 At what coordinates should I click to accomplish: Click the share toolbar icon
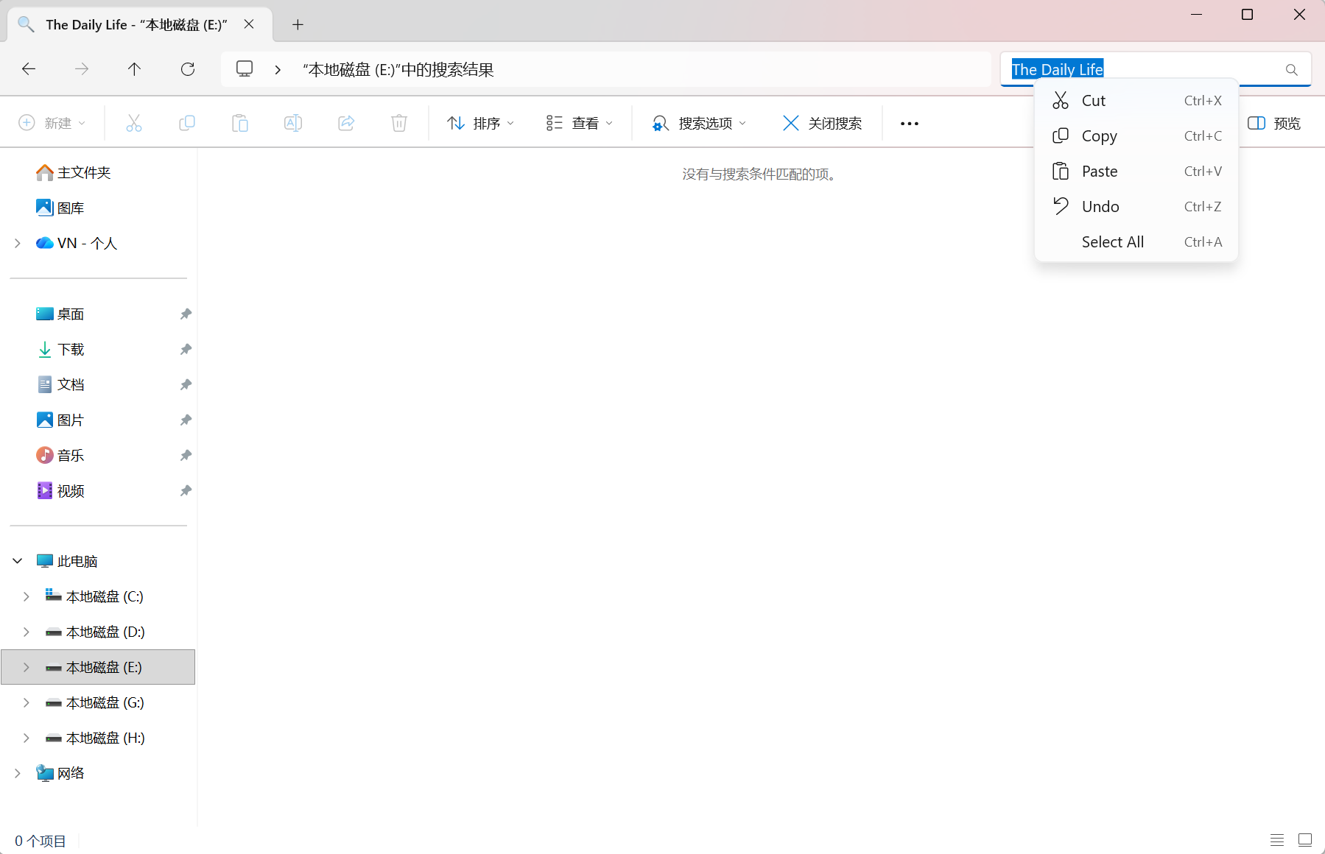coord(346,123)
